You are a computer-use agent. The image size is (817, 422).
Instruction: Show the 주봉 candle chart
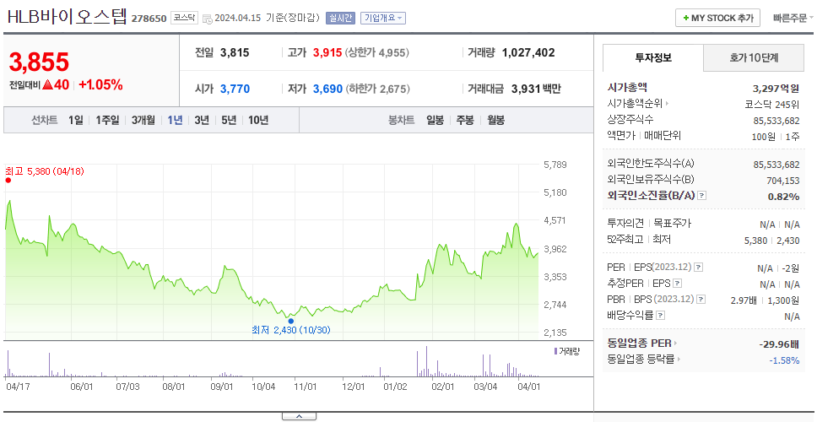pos(465,121)
